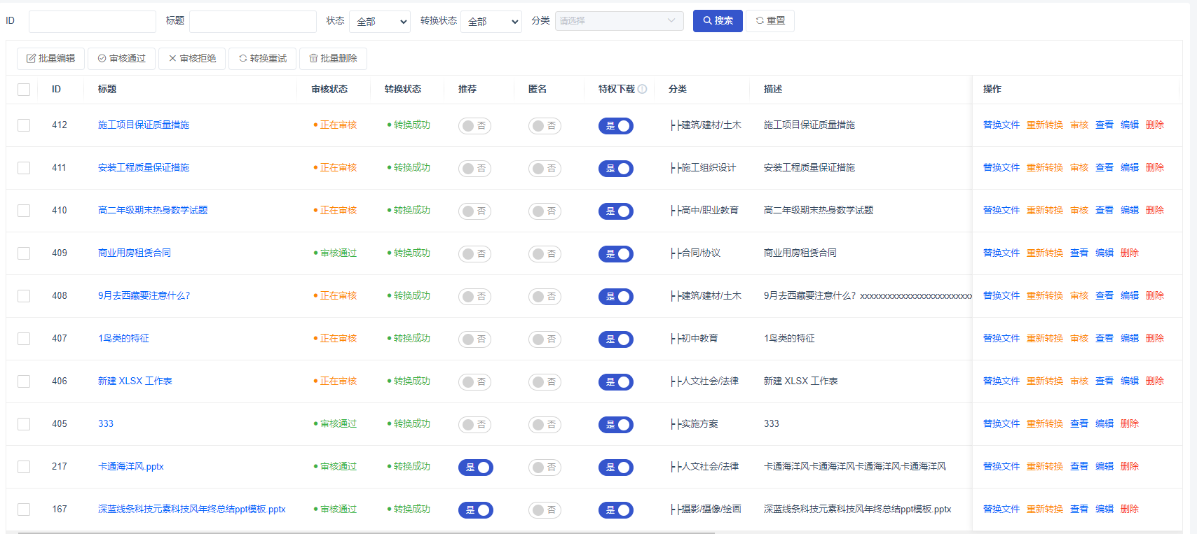The width and height of the screenshot is (1197, 534).
Task: Check the row checkbox for ID 167
Action: [x=24, y=510]
